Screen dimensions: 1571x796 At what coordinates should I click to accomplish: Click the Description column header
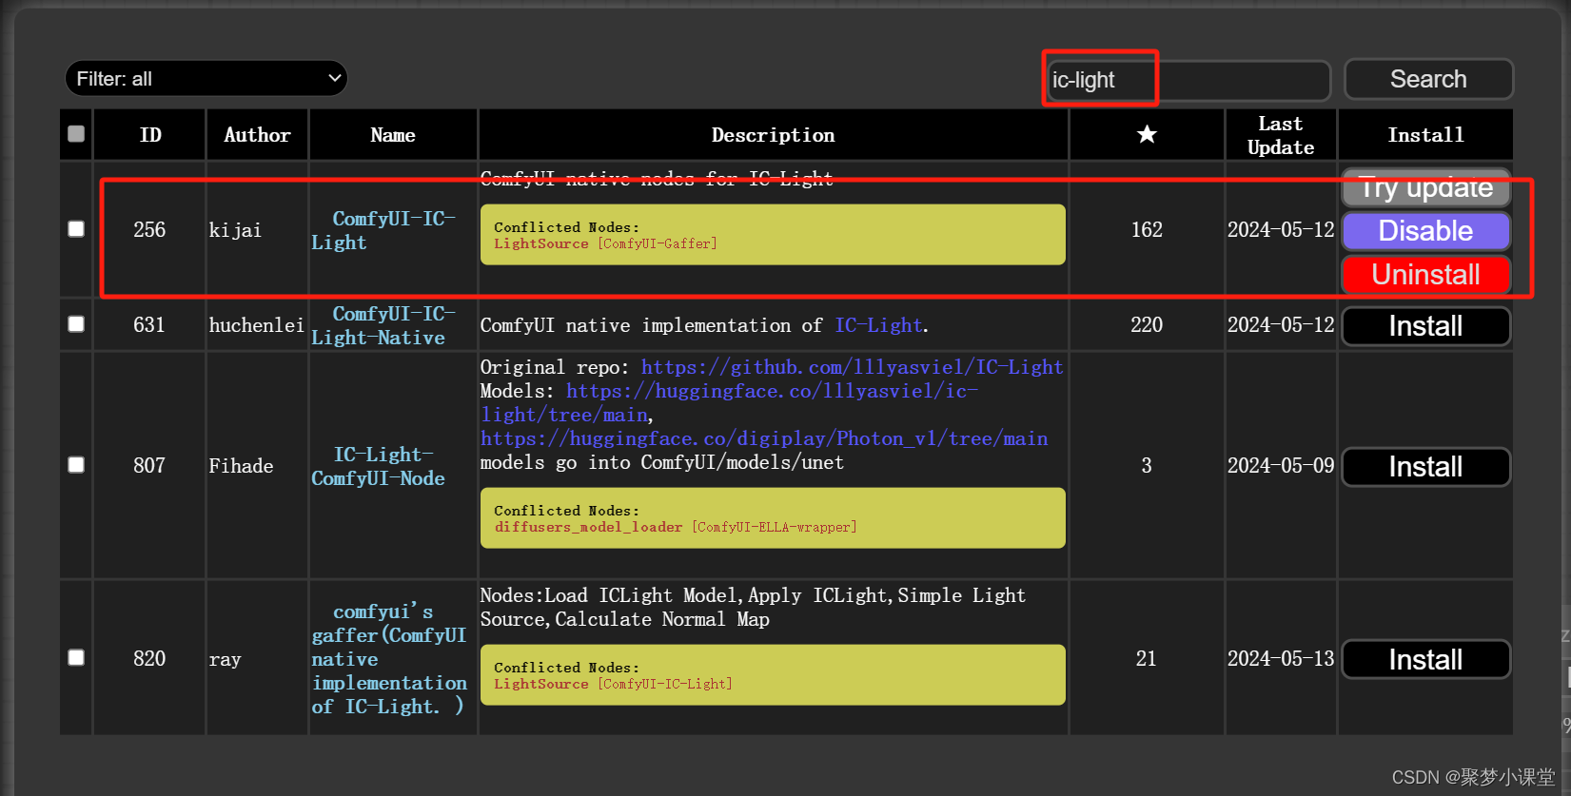click(x=774, y=135)
